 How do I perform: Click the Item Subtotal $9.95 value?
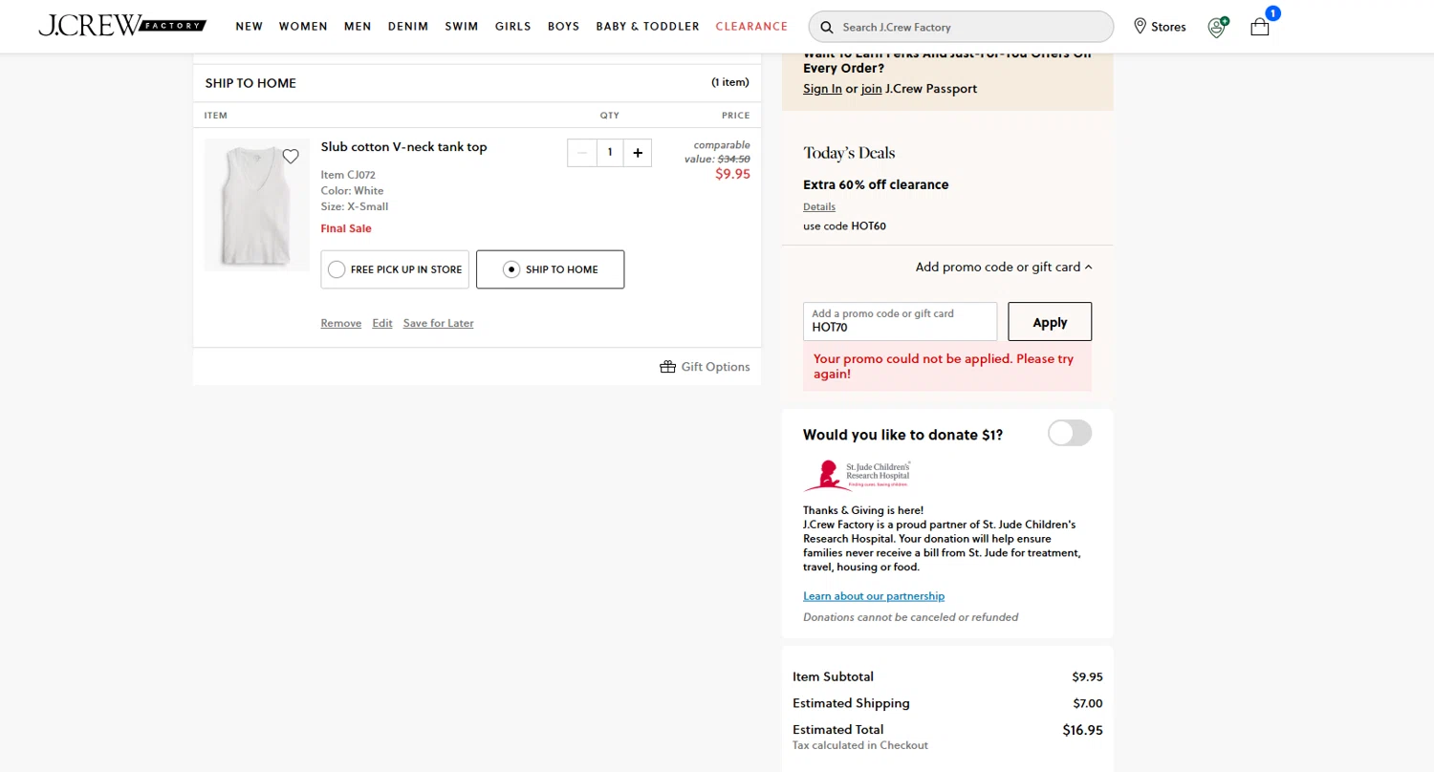(x=1088, y=676)
